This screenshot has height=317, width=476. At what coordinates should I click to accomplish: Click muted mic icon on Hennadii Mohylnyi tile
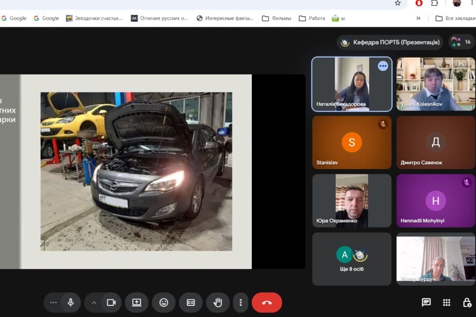pyautogui.click(x=466, y=182)
